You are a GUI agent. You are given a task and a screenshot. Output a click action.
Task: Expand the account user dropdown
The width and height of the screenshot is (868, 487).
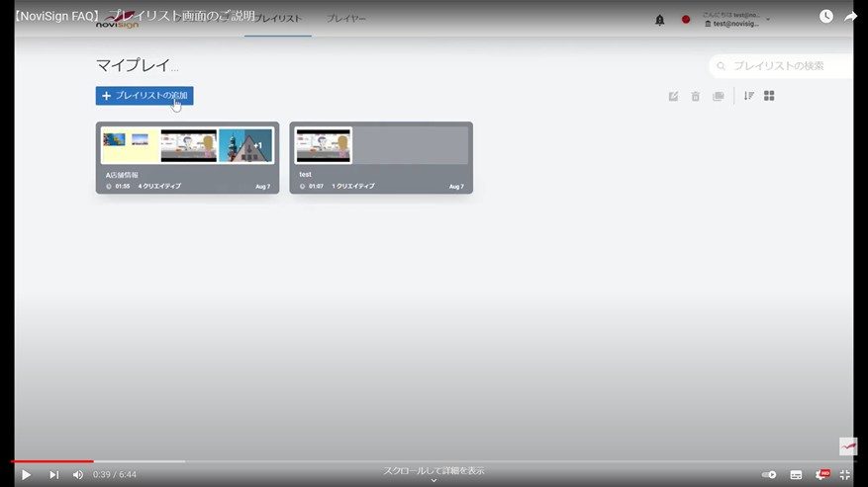tap(736, 20)
